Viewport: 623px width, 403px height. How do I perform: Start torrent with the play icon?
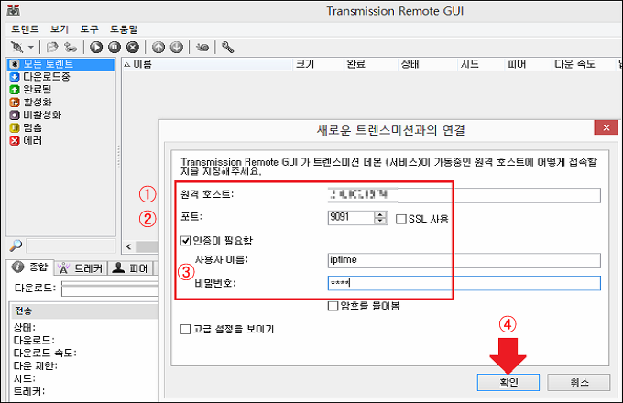(x=96, y=48)
